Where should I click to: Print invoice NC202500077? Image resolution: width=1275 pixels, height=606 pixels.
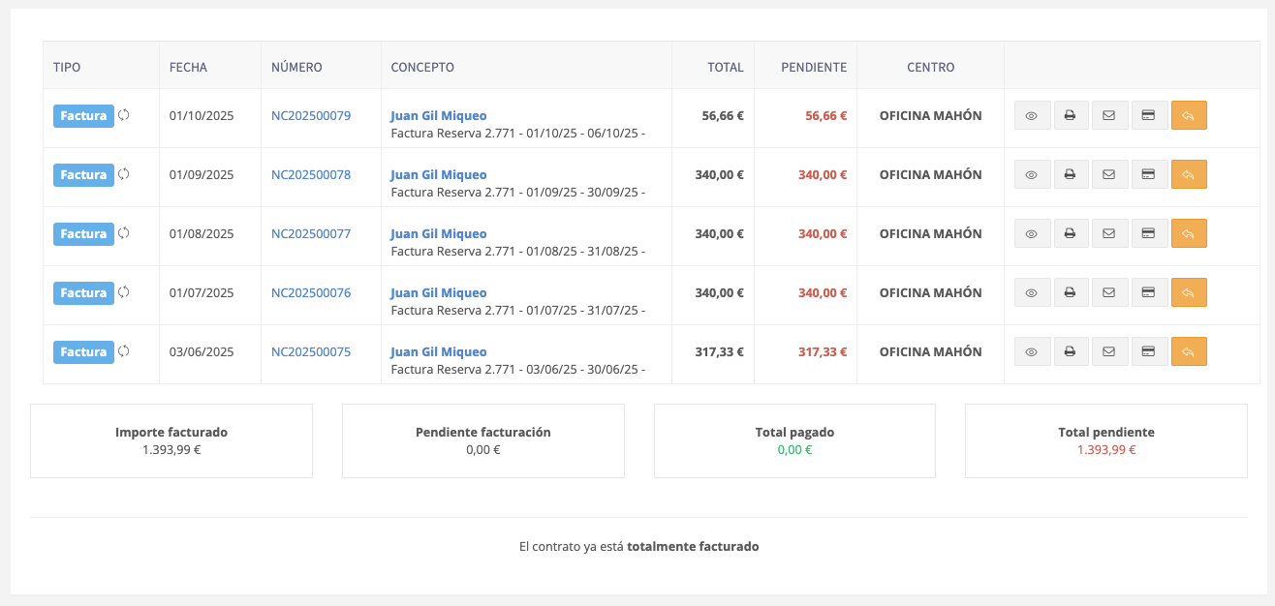tap(1071, 233)
